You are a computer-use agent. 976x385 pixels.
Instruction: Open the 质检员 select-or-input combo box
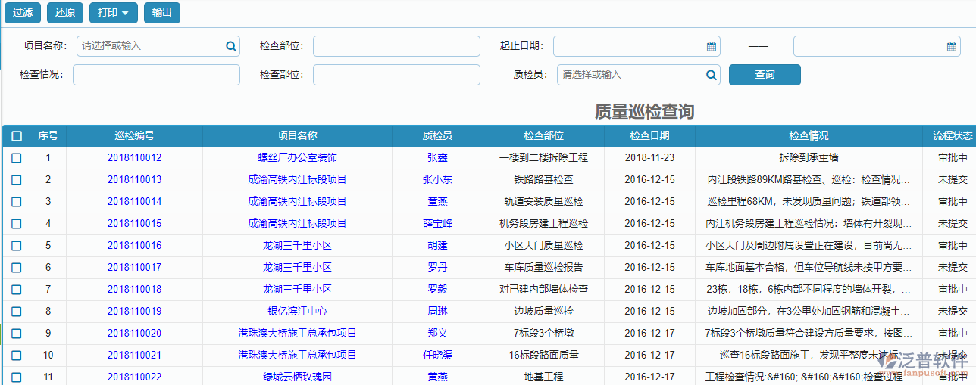tap(638, 75)
